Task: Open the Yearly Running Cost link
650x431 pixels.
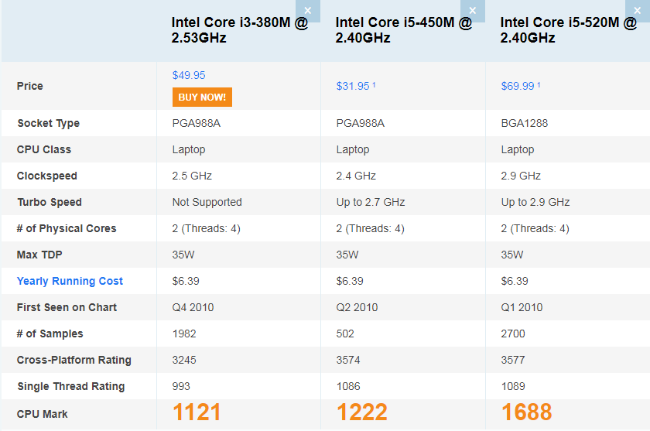Action: coord(70,281)
